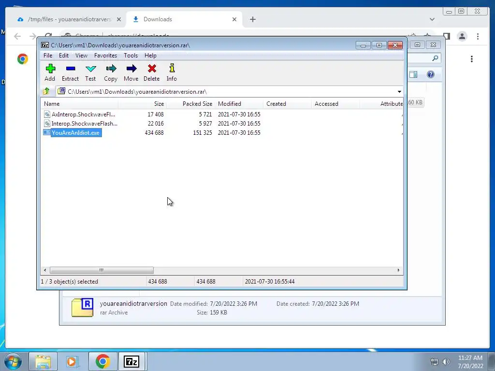Select the Interop.ShockwaveFlash... file row
This screenshot has height=371, width=495.
[222, 124]
